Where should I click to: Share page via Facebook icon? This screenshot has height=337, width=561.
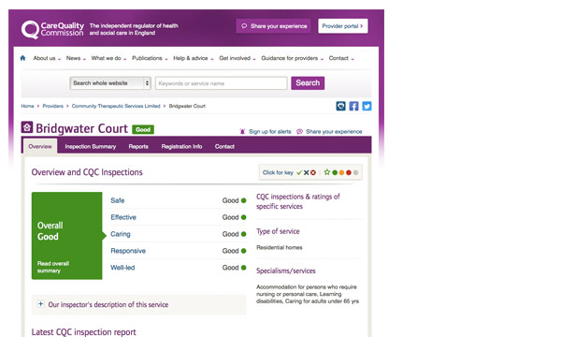click(353, 106)
